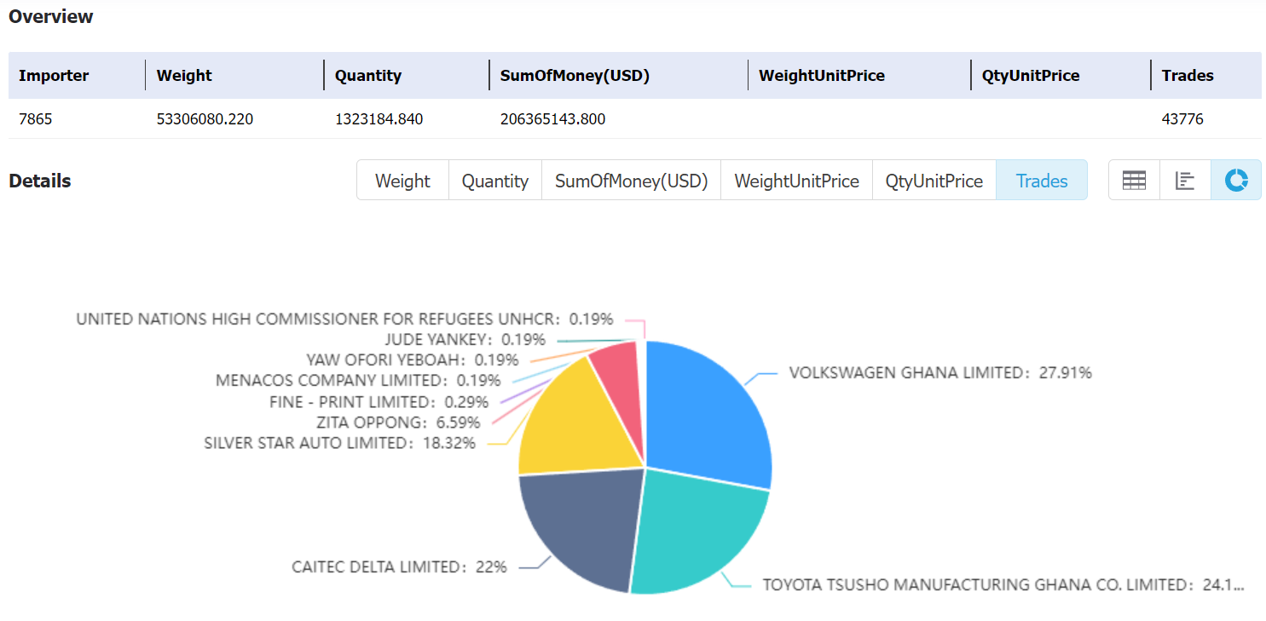Click the SumOfMoney(USD) column header
1266x621 pixels.
(x=575, y=75)
